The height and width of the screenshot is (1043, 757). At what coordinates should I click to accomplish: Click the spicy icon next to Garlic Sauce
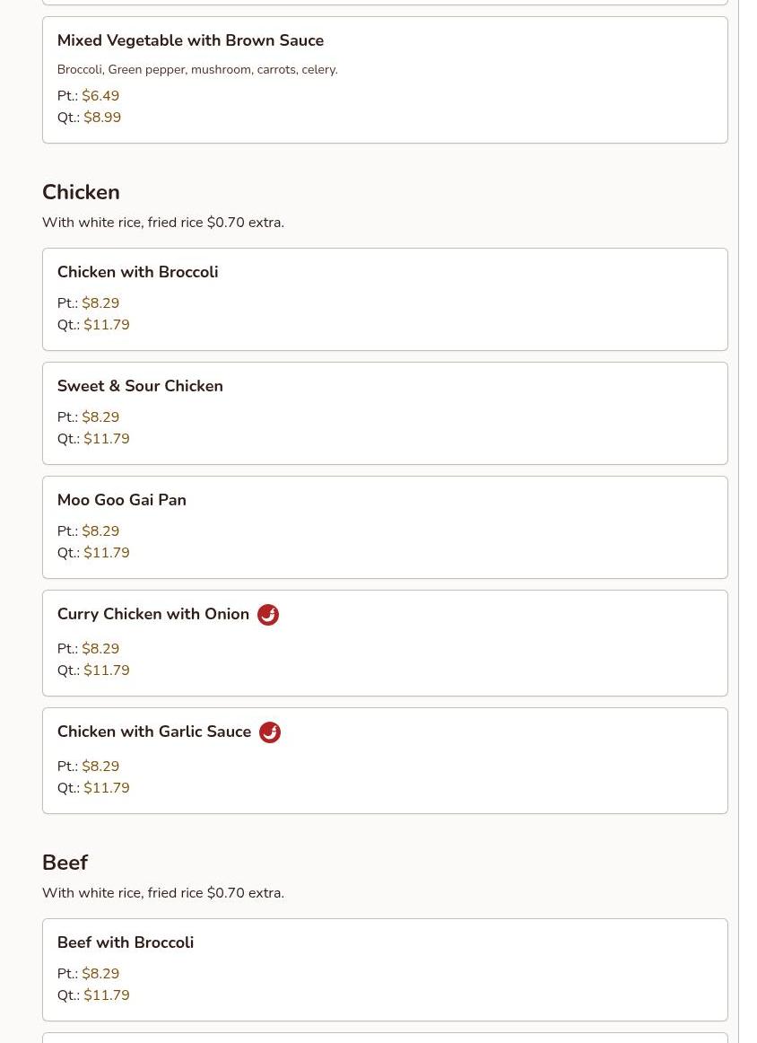tap(269, 732)
